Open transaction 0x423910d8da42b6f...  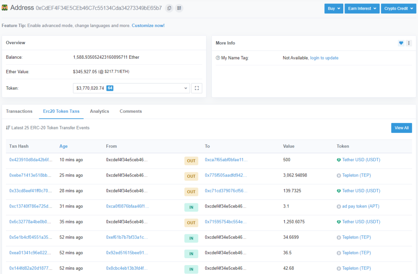(x=31, y=160)
